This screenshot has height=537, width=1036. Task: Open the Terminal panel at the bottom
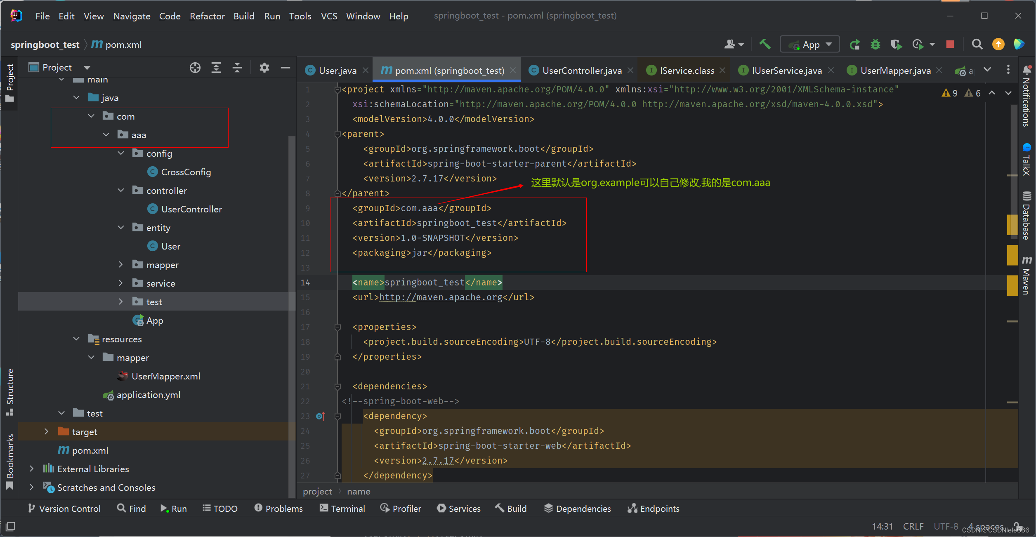(x=342, y=508)
